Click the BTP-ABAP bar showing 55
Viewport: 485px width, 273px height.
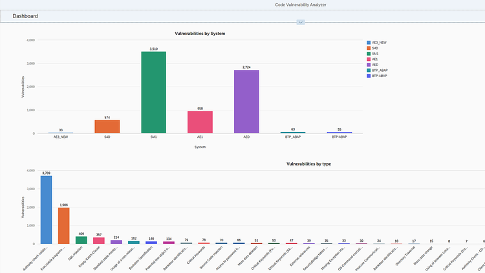[x=339, y=133]
